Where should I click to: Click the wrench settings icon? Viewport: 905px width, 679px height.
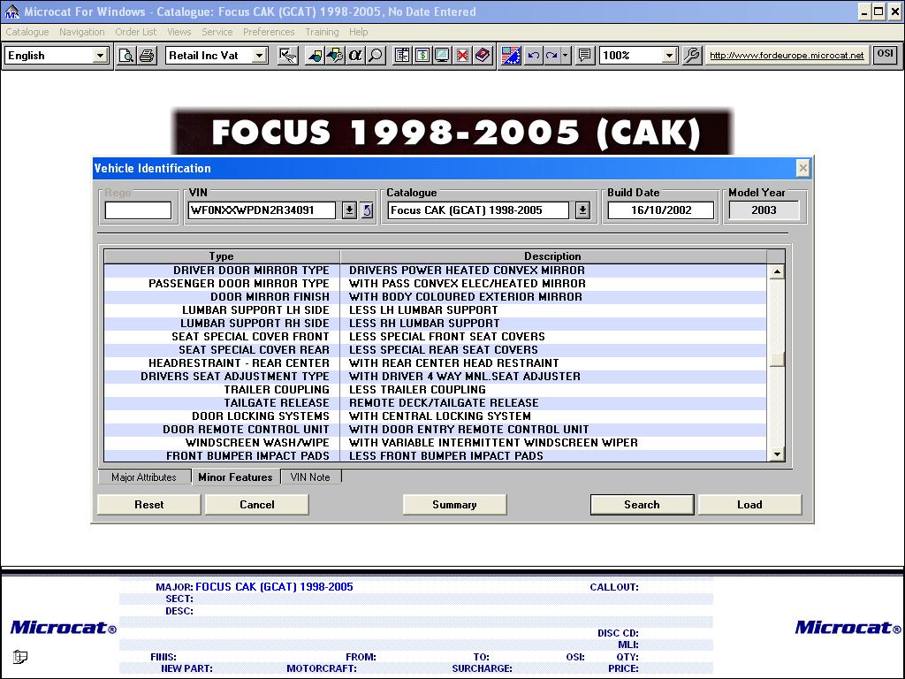[x=692, y=56]
